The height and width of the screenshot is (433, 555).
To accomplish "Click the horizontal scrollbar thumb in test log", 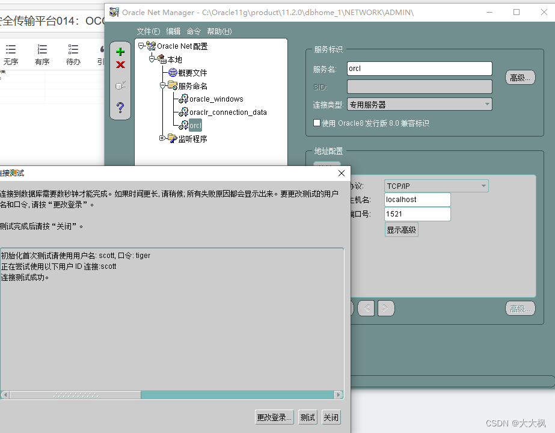I will tap(75, 395).
